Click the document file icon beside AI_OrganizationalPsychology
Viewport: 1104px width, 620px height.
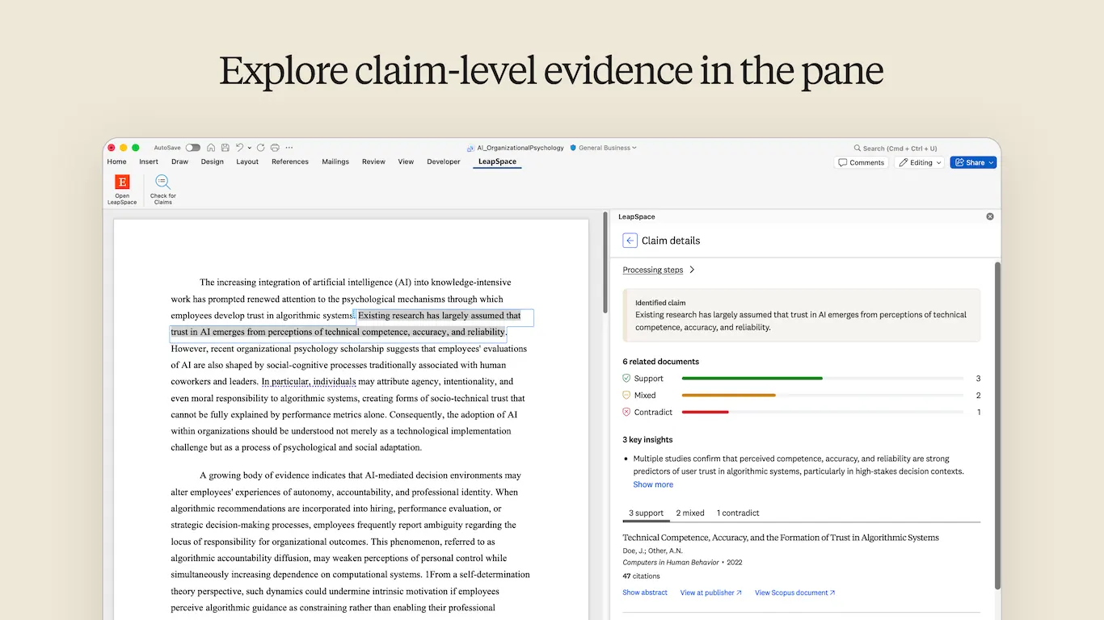click(471, 148)
